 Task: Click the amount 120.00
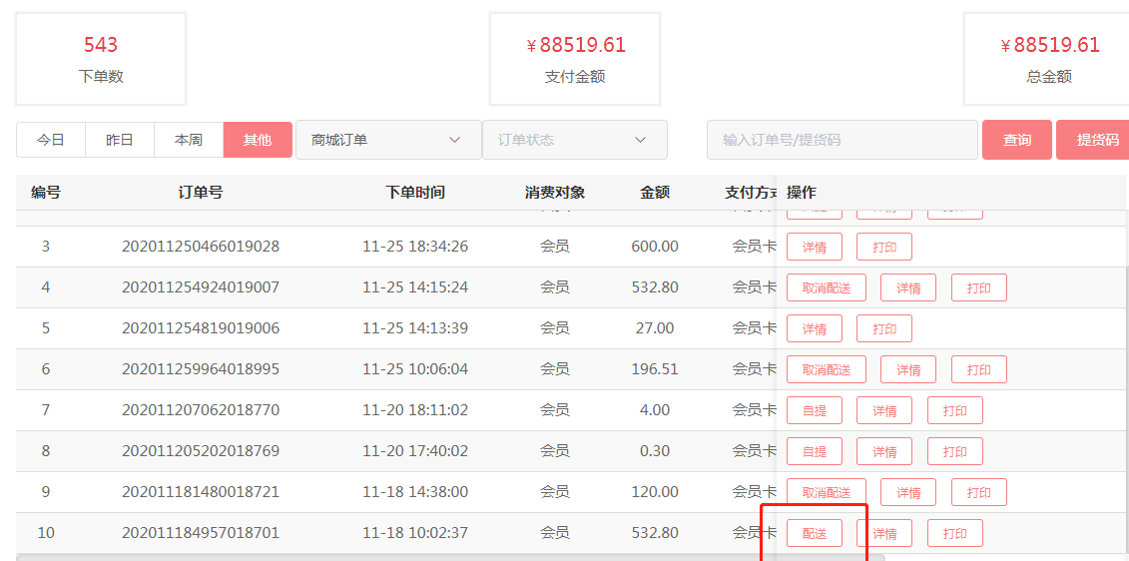655,493
